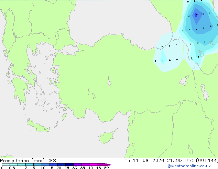Click the purple arrow tip of the legend
Image resolution: width=218 pixels, height=169 pixels.
click(109, 165)
